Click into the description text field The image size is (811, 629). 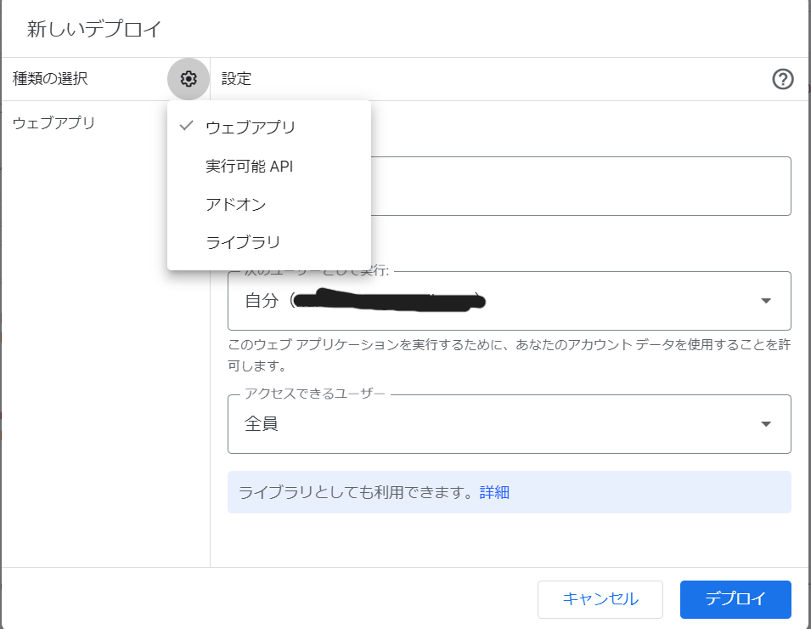click(581, 186)
